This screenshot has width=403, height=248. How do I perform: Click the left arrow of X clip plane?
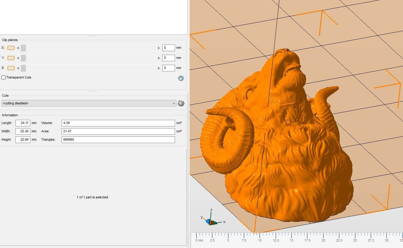[x=18, y=48]
